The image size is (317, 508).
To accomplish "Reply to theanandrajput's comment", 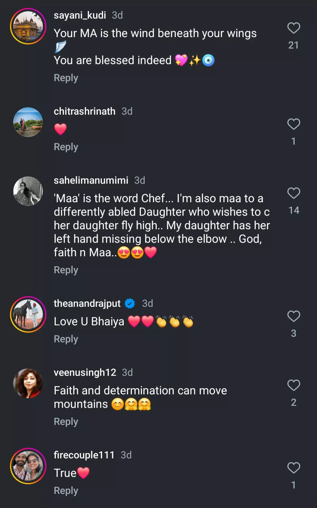I will coord(66,339).
